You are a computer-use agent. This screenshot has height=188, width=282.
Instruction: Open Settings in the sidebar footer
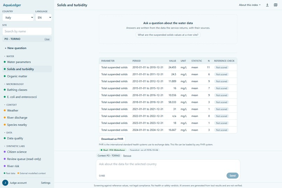46,183
